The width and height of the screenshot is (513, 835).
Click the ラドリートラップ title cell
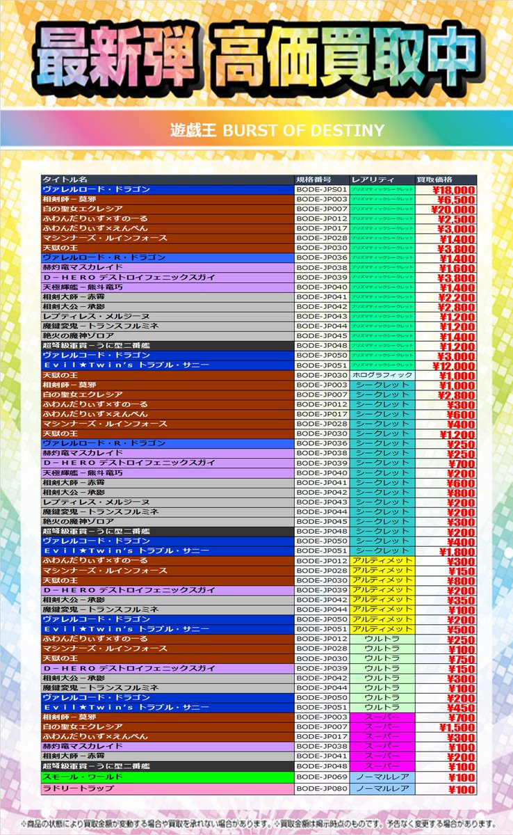click(167, 788)
